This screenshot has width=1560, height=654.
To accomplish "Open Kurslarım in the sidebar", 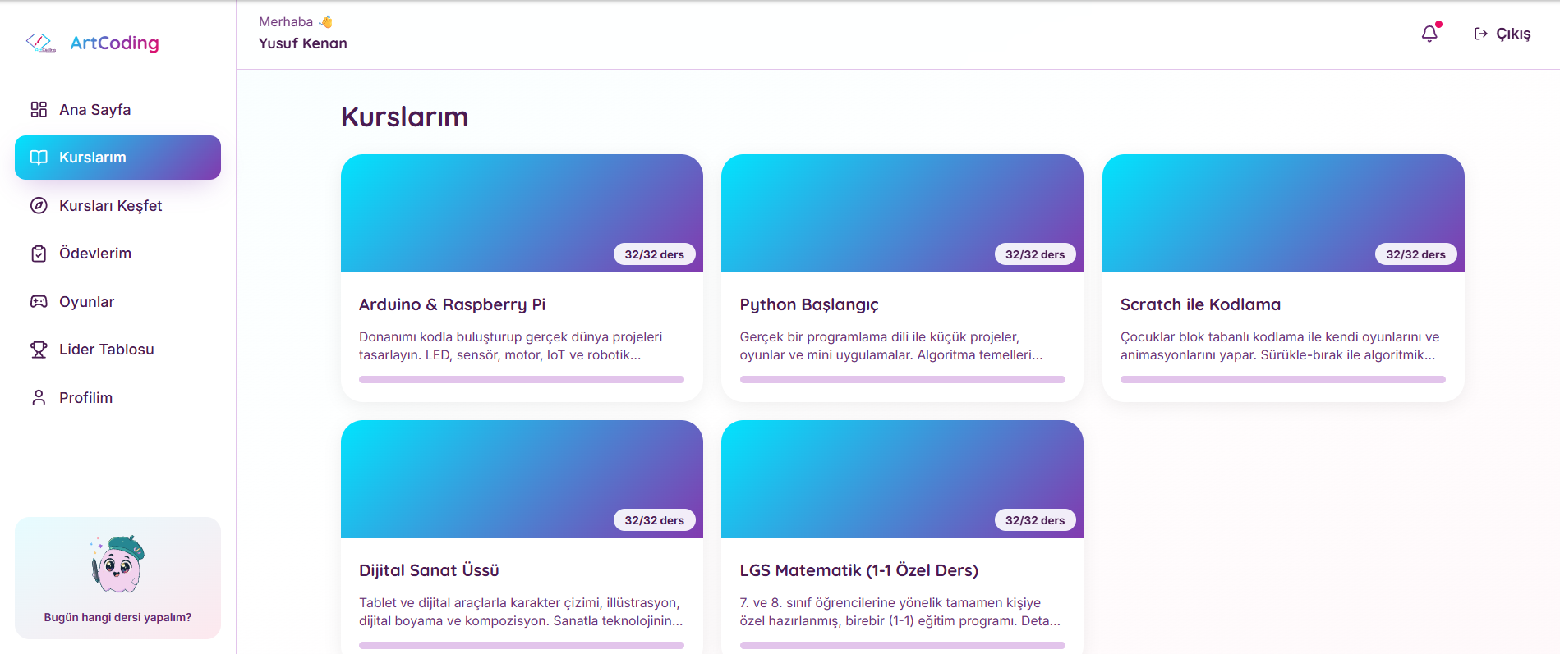I will [117, 158].
